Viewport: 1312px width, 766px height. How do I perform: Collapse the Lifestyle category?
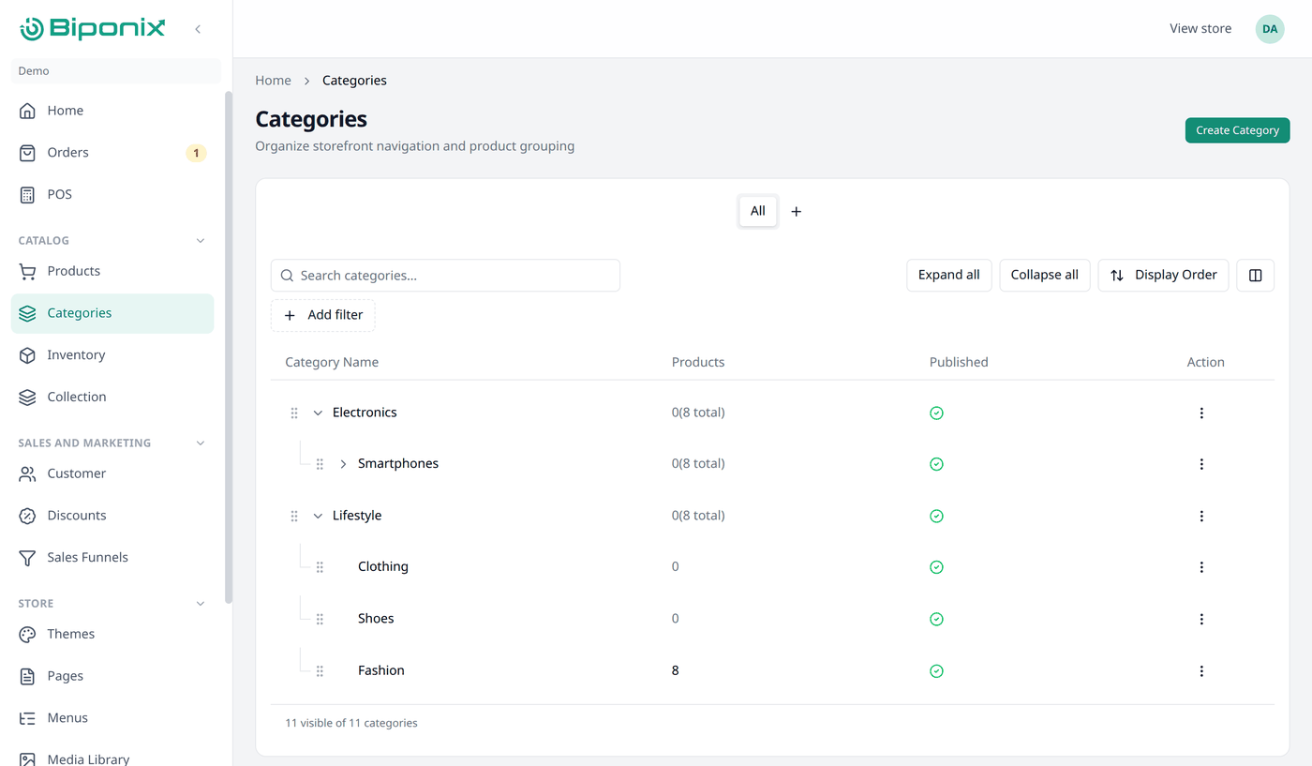pyautogui.click(x=318, y=517)
